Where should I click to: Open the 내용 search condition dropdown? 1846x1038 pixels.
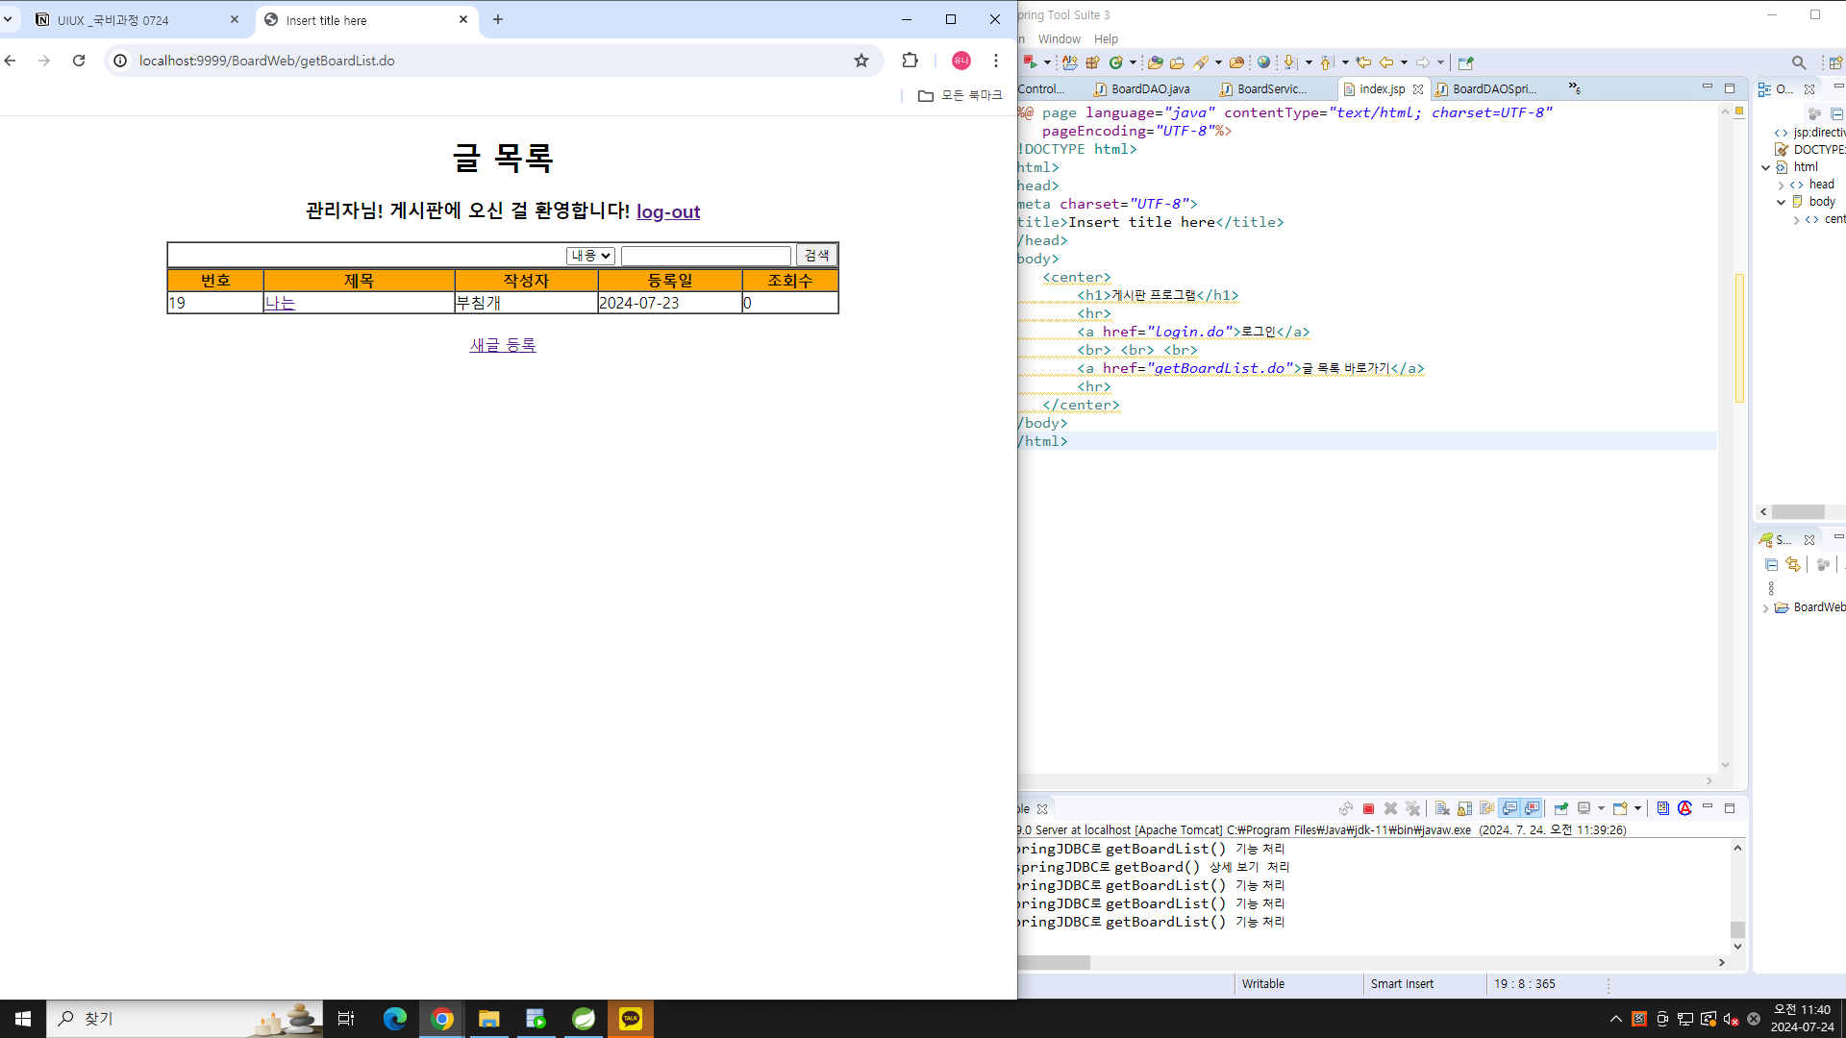click(589, 256)
